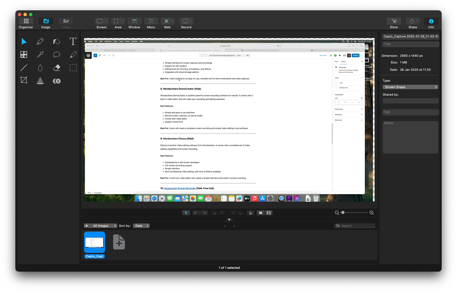Open the Sort by Date dropdown

click(142, 226)
